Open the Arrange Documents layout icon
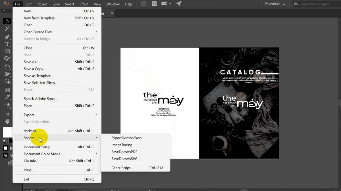Image resolution: width=341 pixels, height=191 pixels. pyautogui.click(x=164, y=4)
